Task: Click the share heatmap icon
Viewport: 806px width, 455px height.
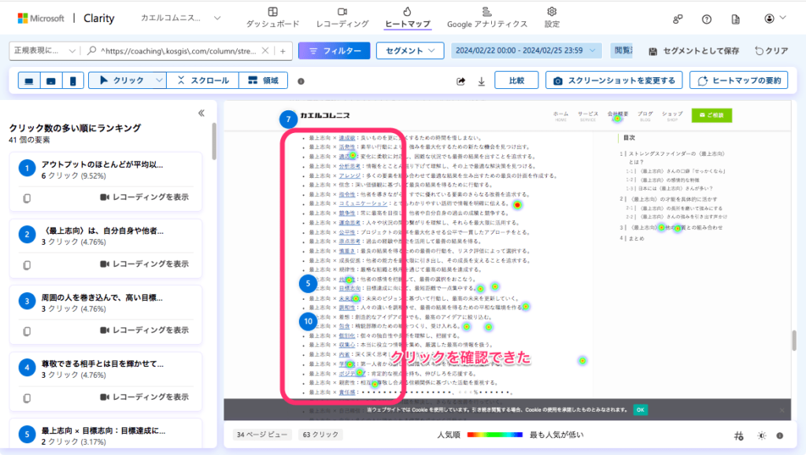Action: (461, 81)
